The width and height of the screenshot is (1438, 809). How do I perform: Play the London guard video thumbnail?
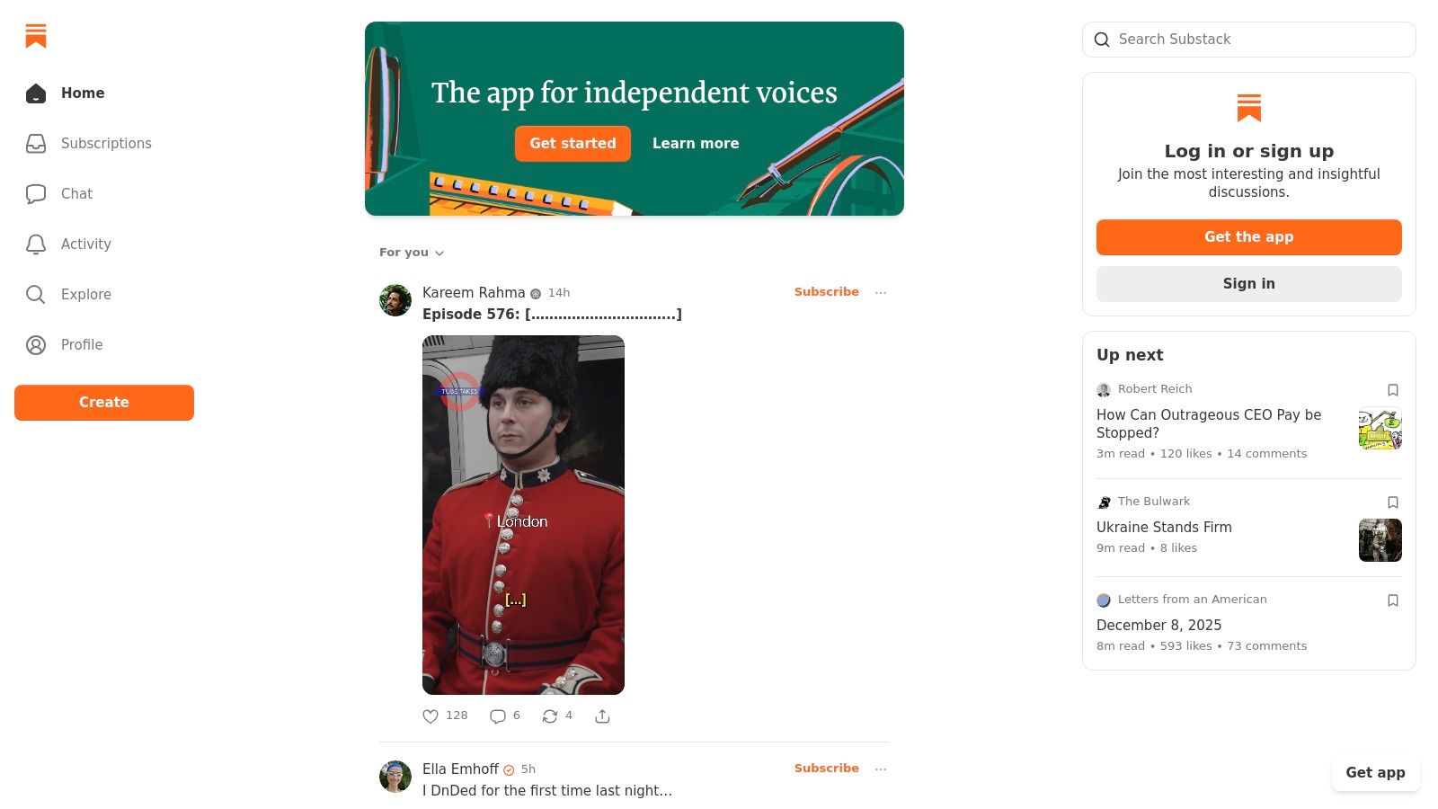pos(523,514)
